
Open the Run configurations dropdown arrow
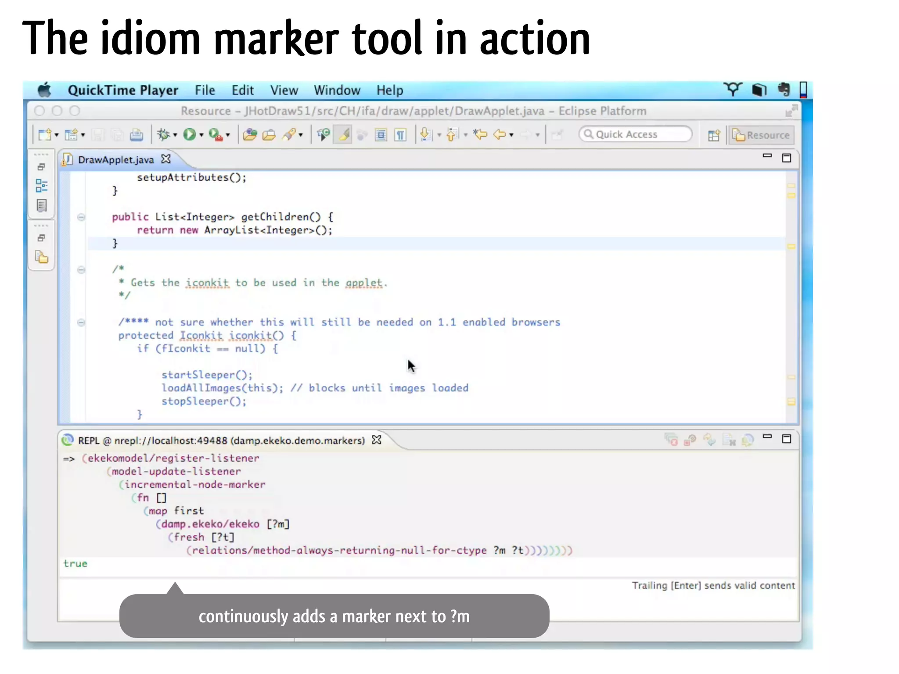[201, 135]
